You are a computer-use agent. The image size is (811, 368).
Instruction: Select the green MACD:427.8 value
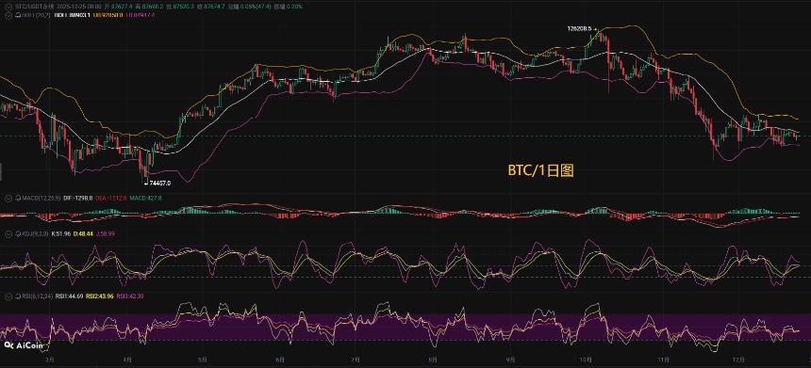(x=146, y=199)
